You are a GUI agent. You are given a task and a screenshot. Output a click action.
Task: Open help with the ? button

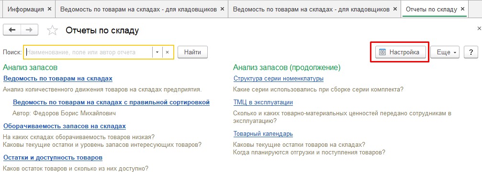471,52
